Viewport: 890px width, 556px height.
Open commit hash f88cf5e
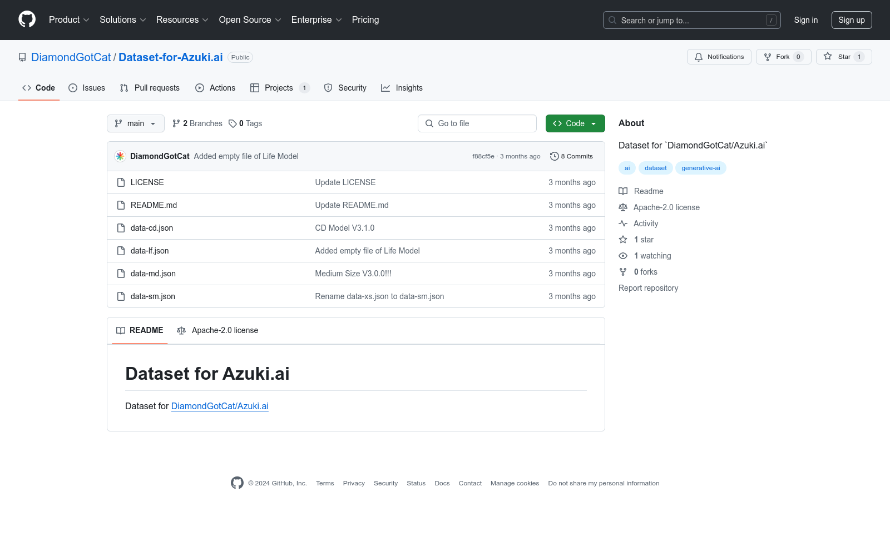coord(483,156)
